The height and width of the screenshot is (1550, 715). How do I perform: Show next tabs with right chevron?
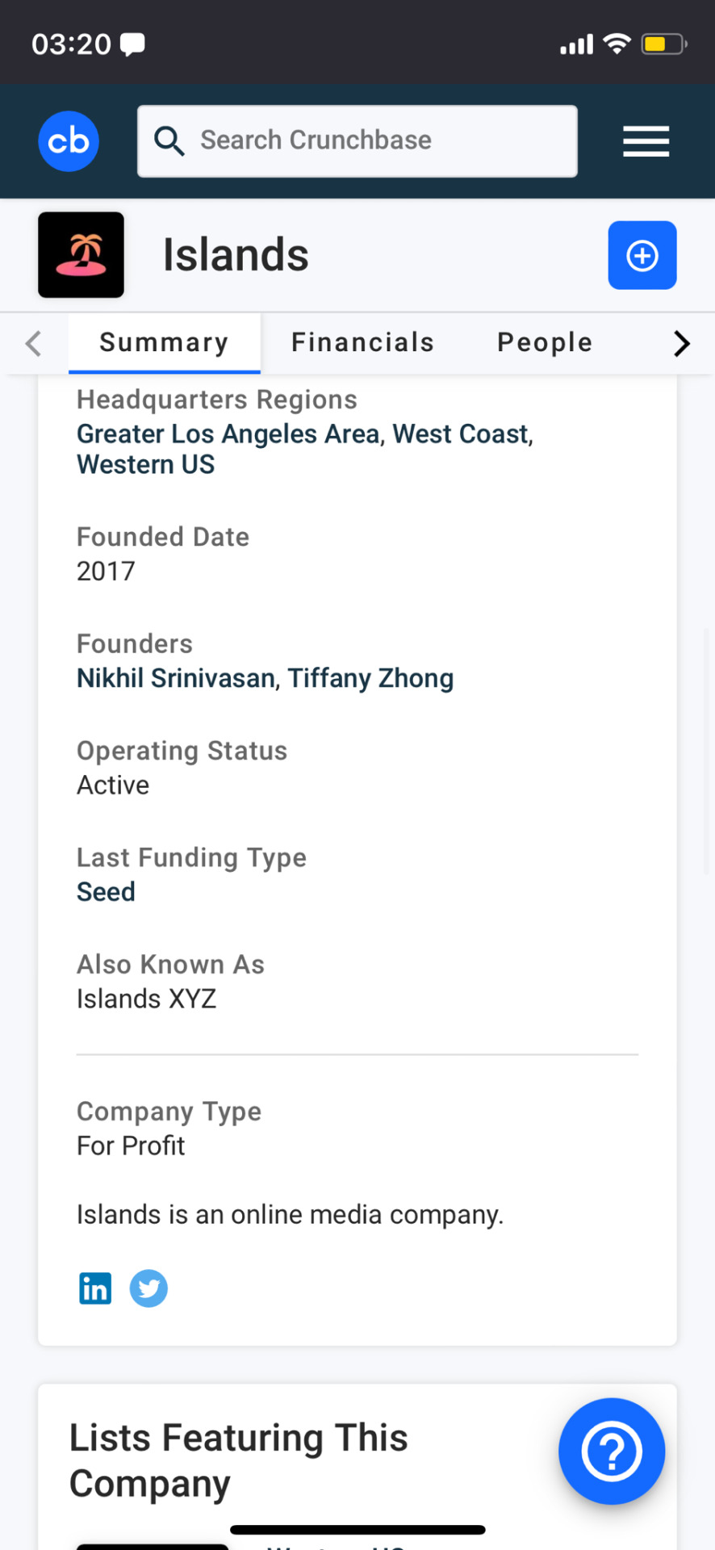tap(682, 343)
